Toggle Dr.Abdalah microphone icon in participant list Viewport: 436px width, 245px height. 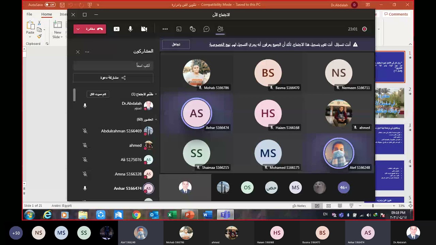[85, 106]
